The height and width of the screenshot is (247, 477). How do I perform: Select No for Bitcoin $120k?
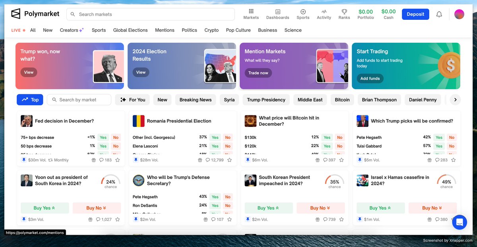point(340,146)
